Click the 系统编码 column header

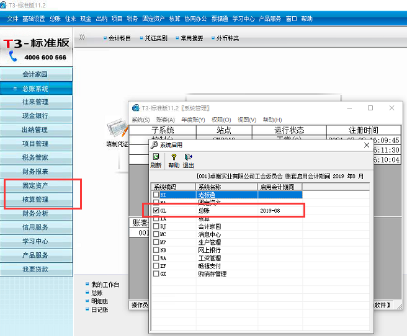pos(173,187)
